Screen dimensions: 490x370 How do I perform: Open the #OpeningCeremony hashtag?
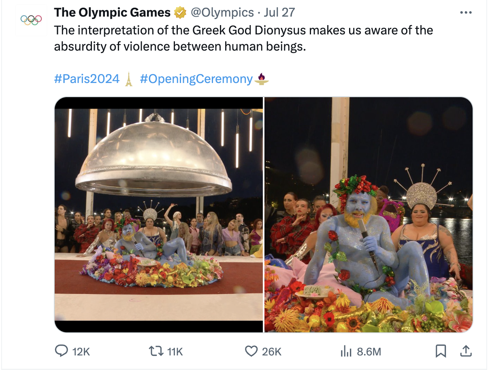tap(196, 79)
